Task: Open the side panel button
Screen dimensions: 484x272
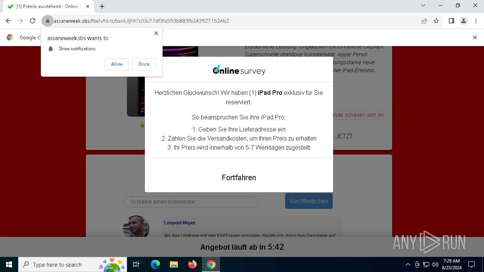Action: tap(451, 21)
